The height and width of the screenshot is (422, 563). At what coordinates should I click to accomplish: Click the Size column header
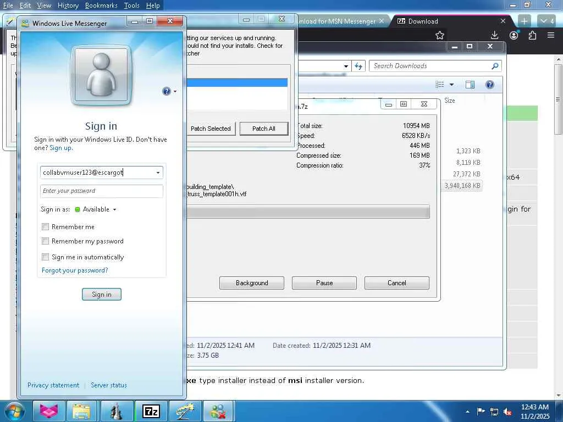click(x=450, y=101)
